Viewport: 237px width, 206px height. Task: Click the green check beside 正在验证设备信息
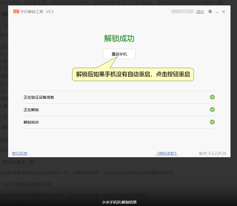pos(212,97)
